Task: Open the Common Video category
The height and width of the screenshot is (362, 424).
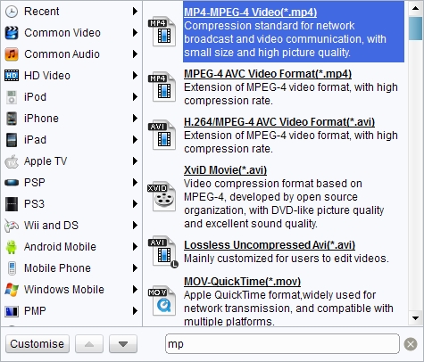Action: [x=71, y=33]
